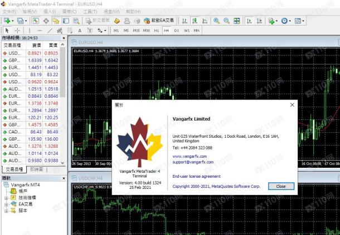Click Market Watch scroll up arrow
Image resolution: width=340 pixels, height=235 pixels.
pyautogui.click(x=62, y=44)
